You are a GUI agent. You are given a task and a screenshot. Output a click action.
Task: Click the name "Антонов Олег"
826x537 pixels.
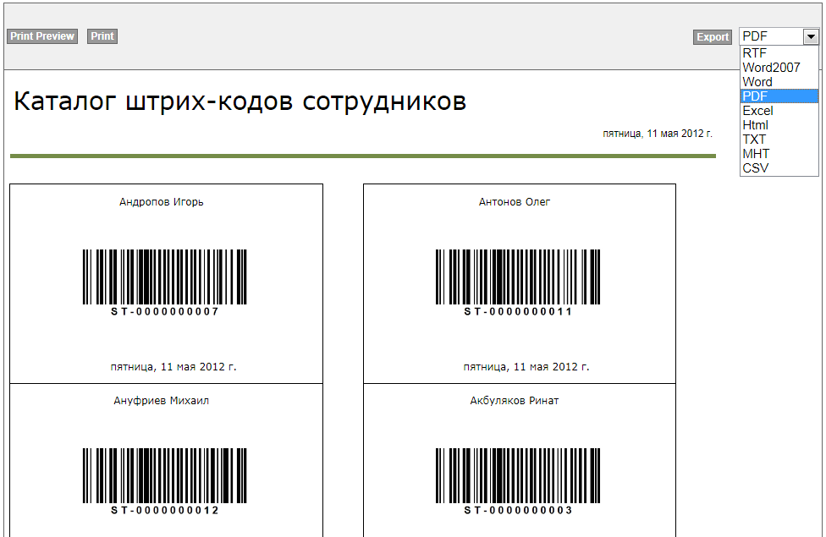[515, 202]
